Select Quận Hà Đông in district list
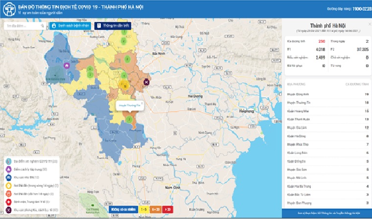372x219 pixels. point(327,136)
